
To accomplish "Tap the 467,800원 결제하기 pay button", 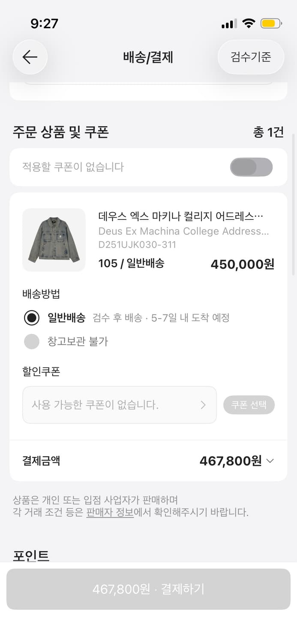I will point(148,589).
